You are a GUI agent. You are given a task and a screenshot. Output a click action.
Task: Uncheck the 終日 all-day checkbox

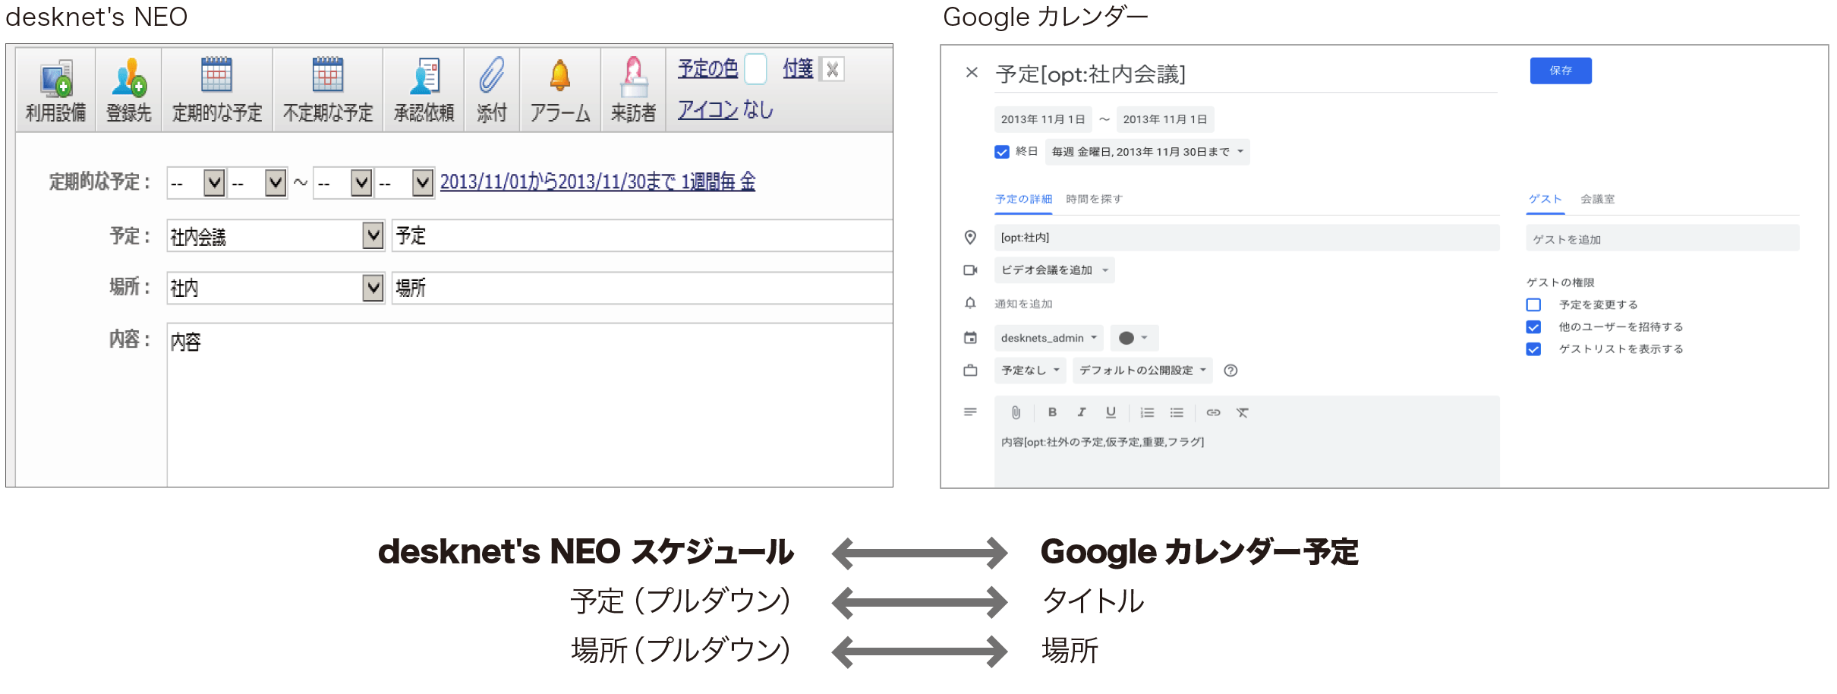coord(1002,152)
